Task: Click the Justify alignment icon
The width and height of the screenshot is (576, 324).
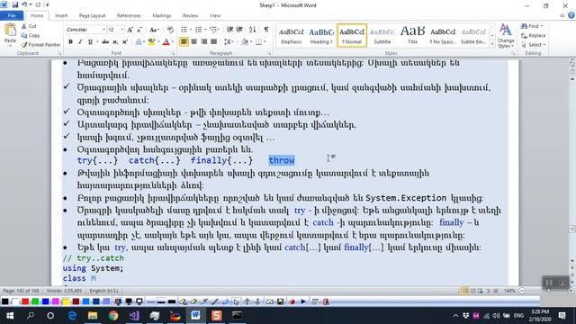Action: pos(213,42)
